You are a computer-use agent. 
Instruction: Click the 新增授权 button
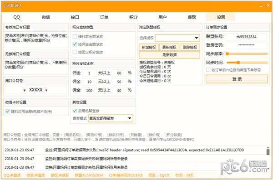(149, 47)
